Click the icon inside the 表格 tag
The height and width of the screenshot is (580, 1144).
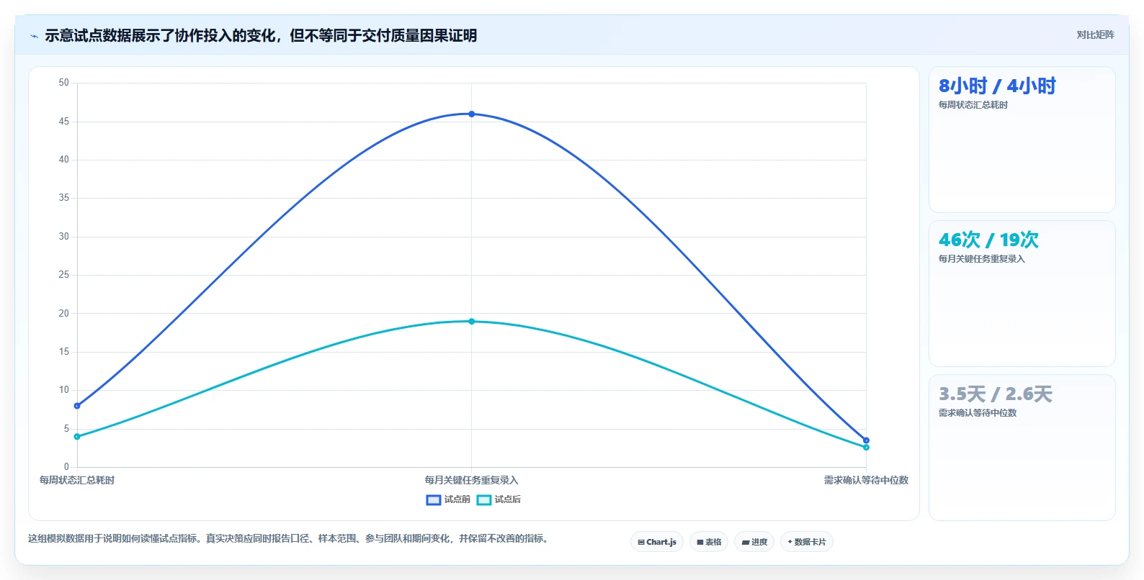[700, 543]
